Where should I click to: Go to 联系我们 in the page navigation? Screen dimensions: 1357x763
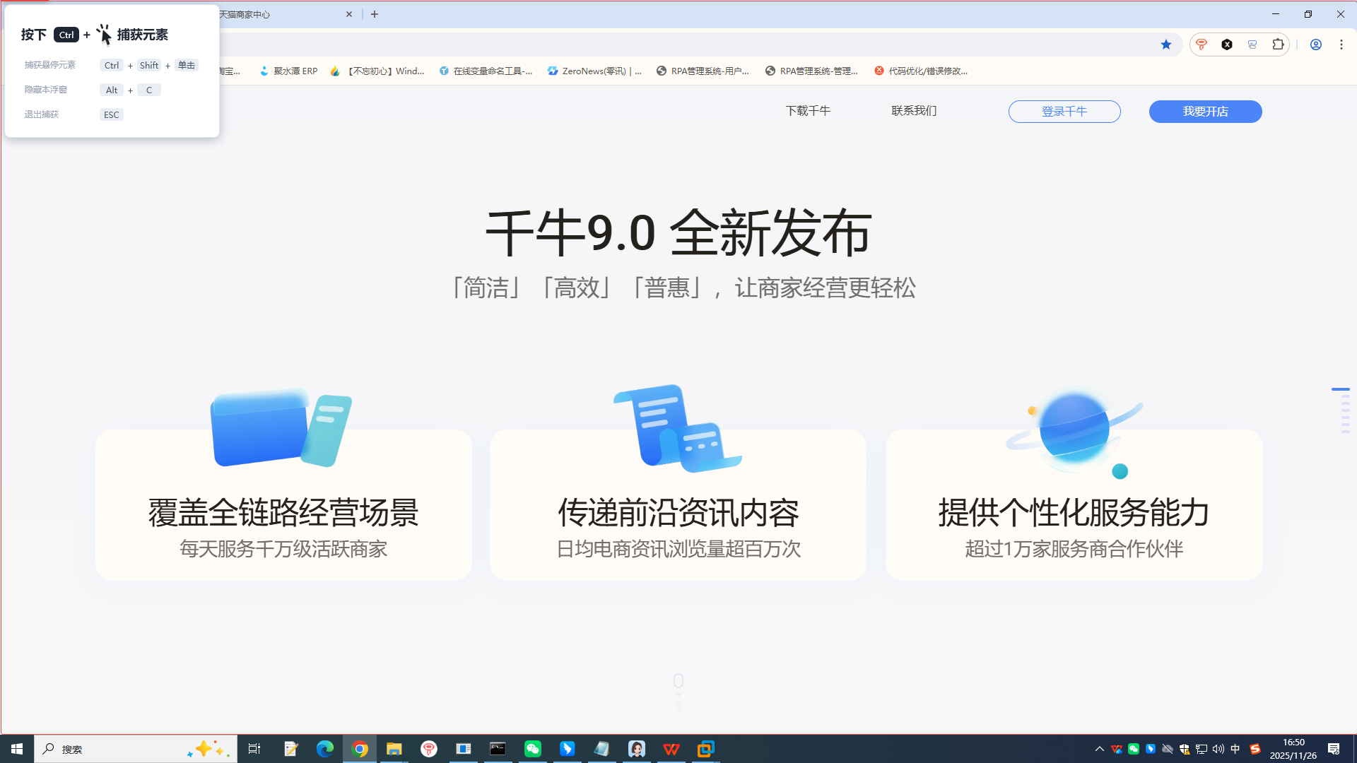[914, 111]
